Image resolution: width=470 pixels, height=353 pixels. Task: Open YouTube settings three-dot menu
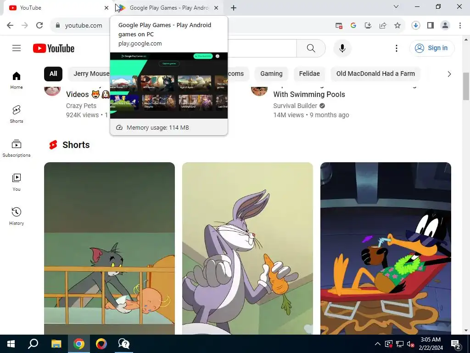(396, 48)
